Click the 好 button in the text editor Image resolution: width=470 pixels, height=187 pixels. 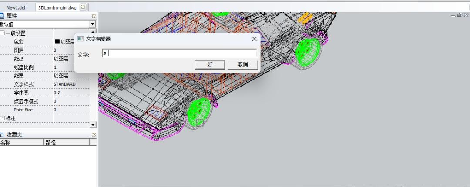pyautogui.click(x=210, y=64)
